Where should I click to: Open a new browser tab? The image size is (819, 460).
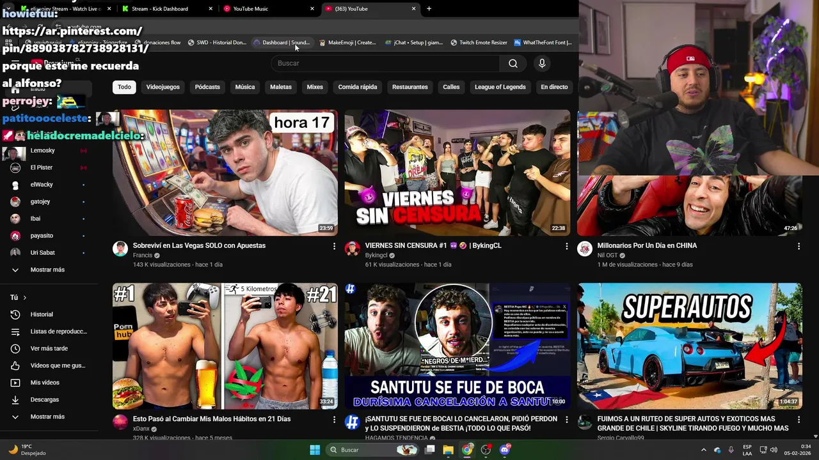(x=429, y=9)
